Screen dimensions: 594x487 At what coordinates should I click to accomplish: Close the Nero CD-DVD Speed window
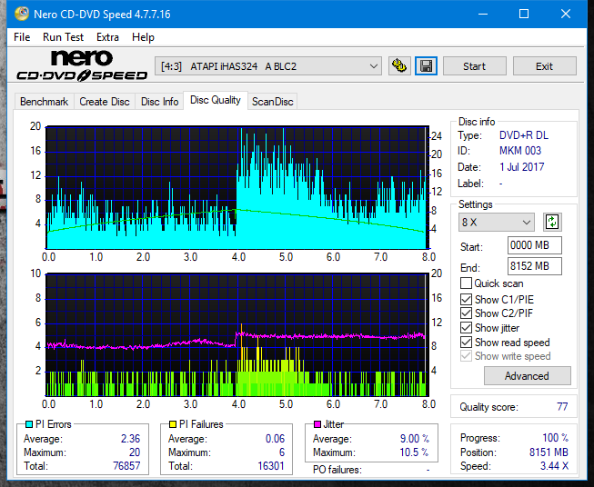[566, 14]
